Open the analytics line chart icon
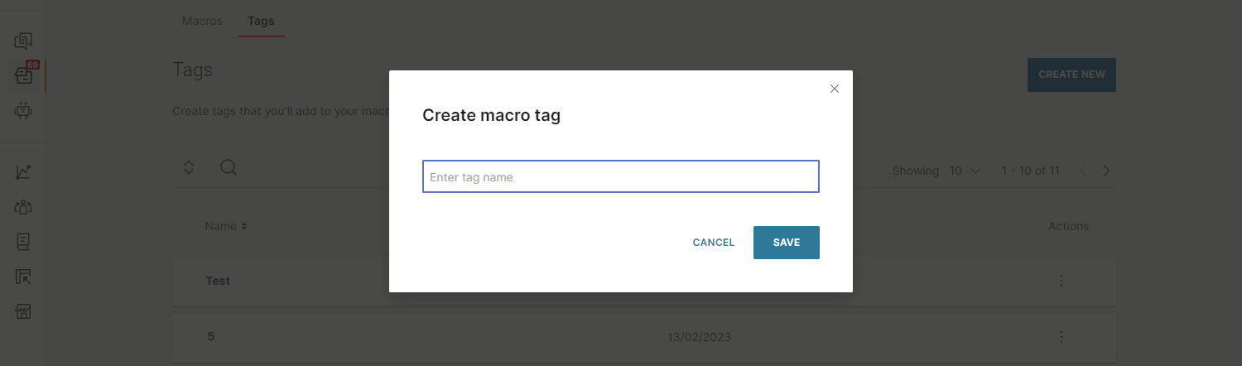 pos(23,172)
